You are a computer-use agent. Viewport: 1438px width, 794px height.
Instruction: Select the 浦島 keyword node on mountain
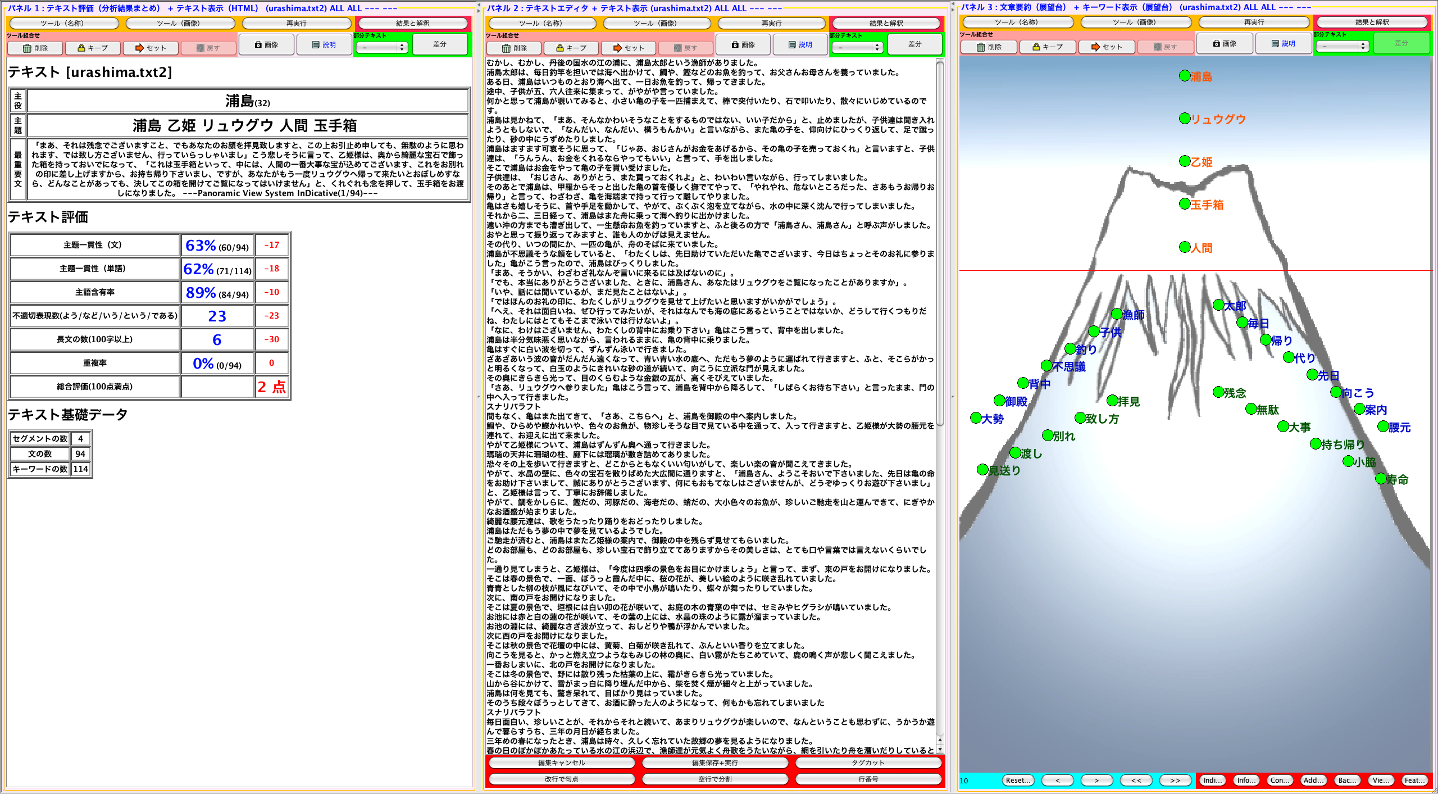(x=1185, y=76)
